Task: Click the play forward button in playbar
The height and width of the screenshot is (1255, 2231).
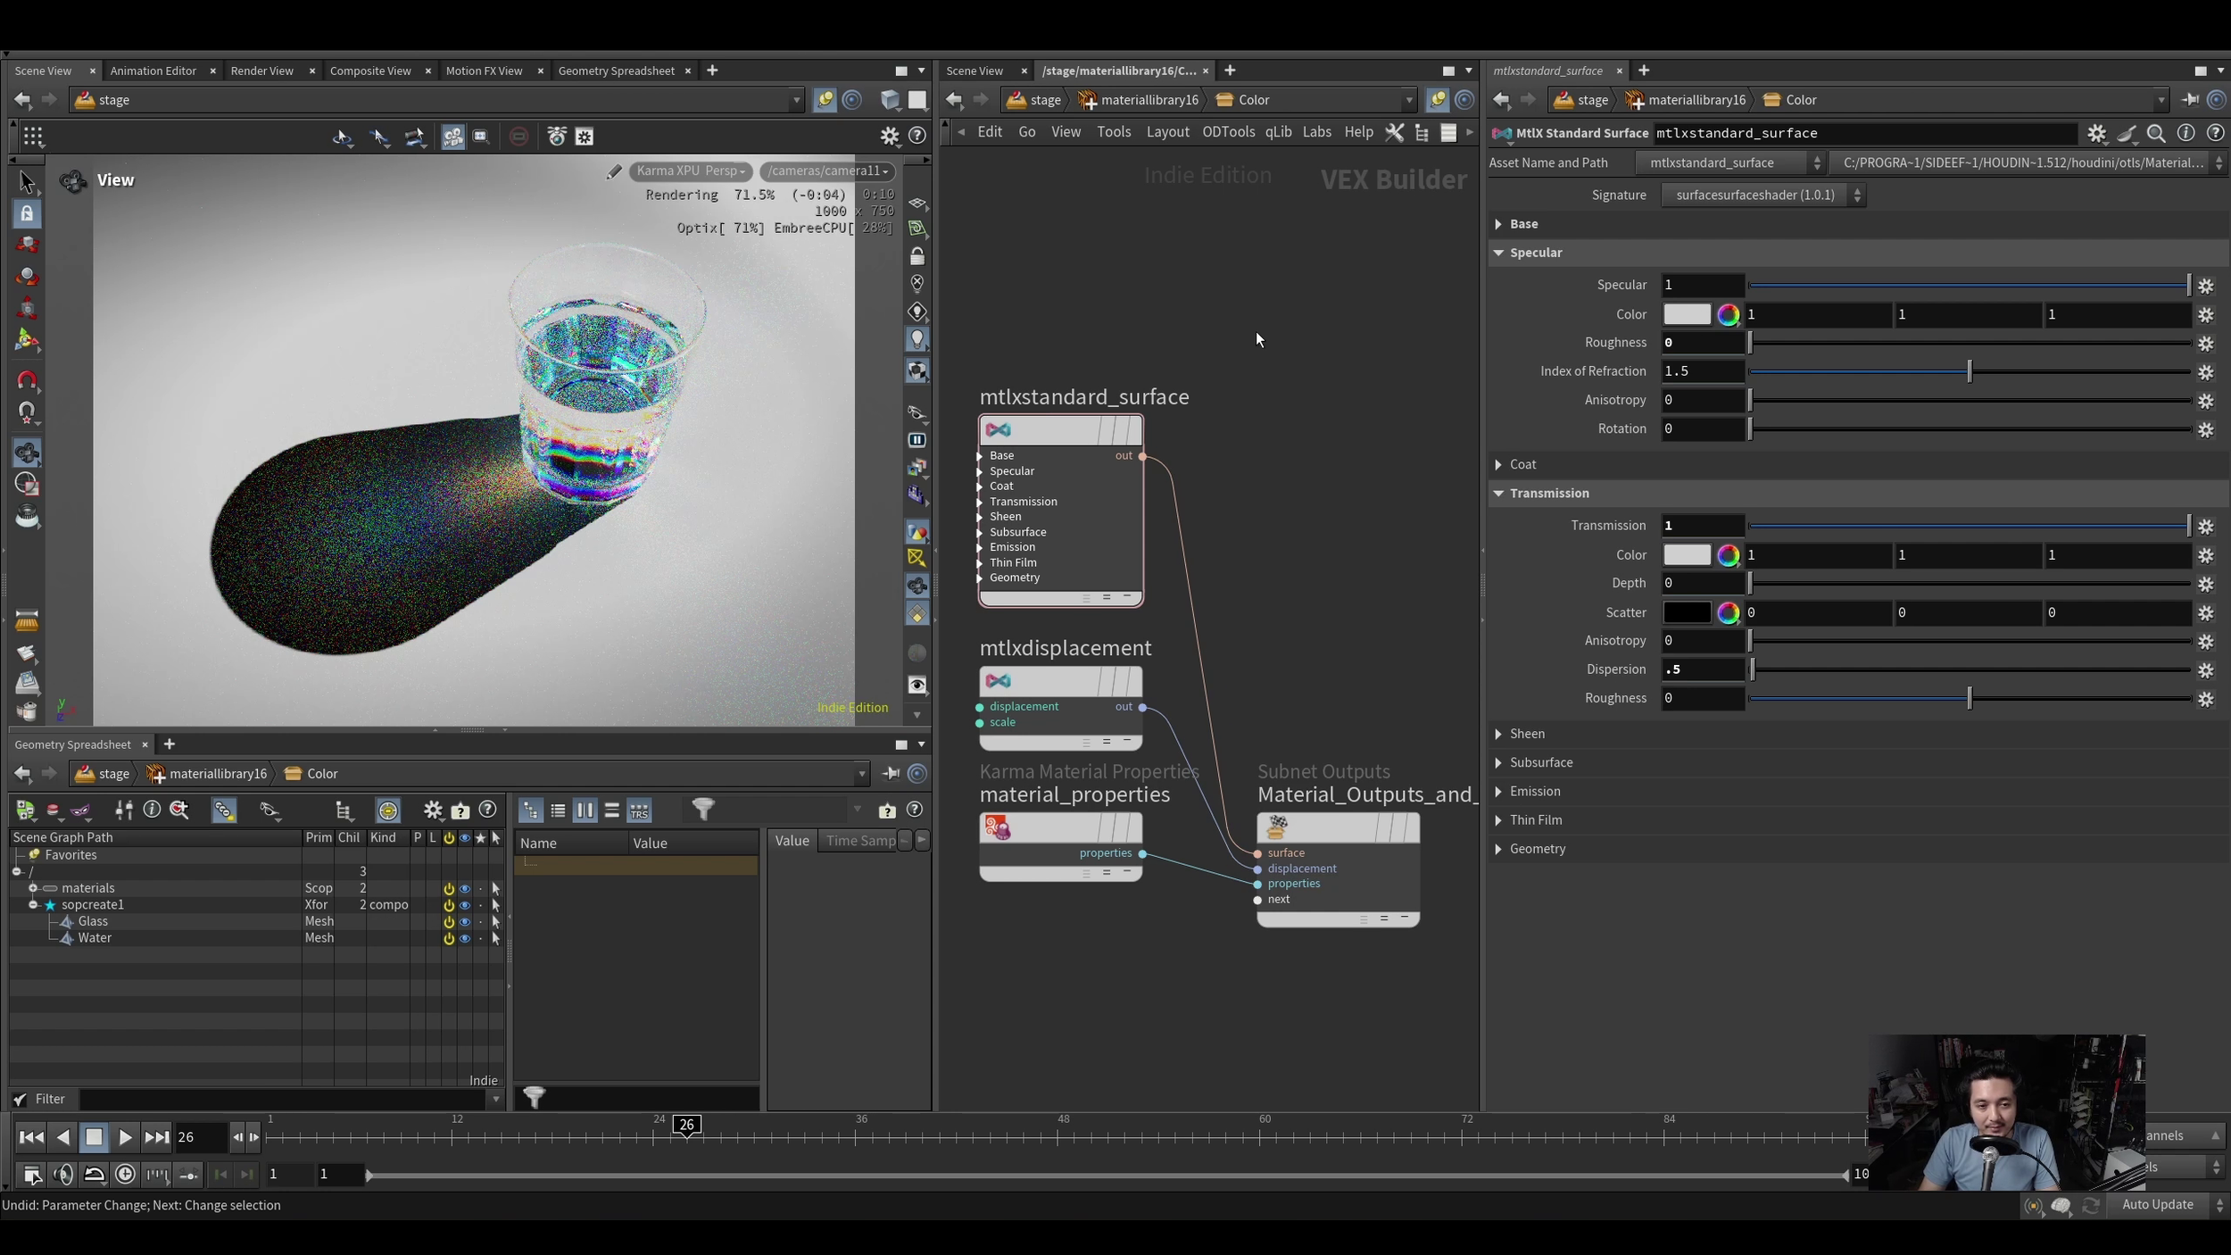Action: [x=125, y=1137]
